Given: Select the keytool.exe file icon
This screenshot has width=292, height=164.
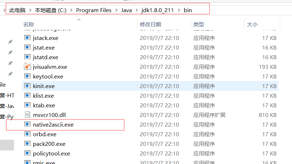Looking at the screenshot, I should tap(28, 76).
